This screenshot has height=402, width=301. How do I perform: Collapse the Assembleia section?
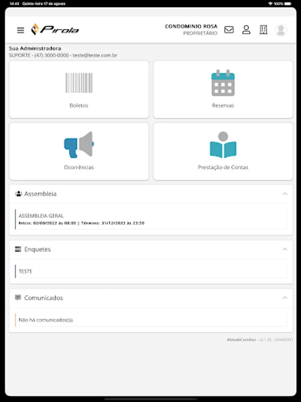[285, 194]
